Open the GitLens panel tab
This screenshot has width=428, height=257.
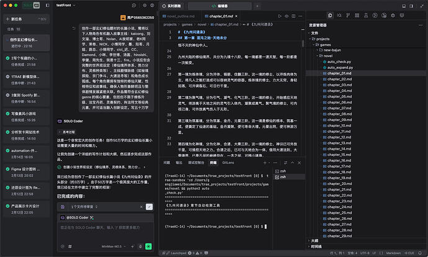point(228,162)
